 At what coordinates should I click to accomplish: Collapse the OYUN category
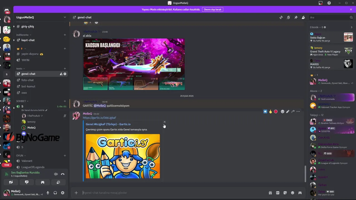coord(21,156)
